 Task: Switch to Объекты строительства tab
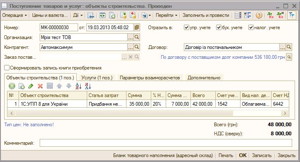40,78
